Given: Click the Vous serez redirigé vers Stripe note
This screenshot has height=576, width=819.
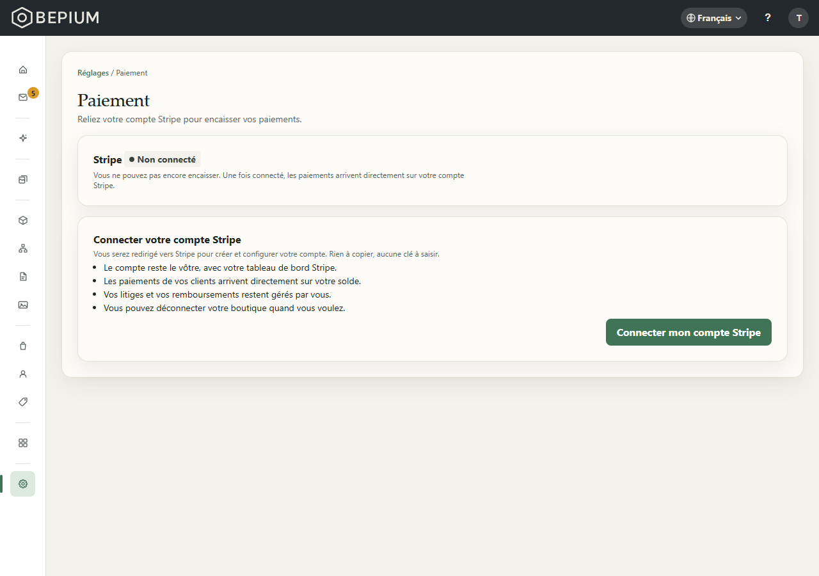Looking at the screenshot, I should [x=266, y=254].
